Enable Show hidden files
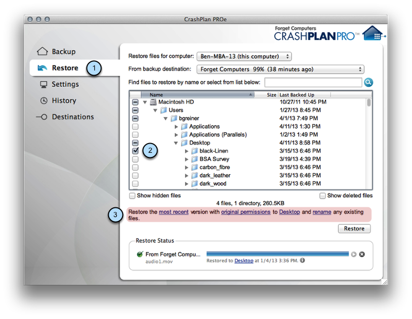 point(132,196)
